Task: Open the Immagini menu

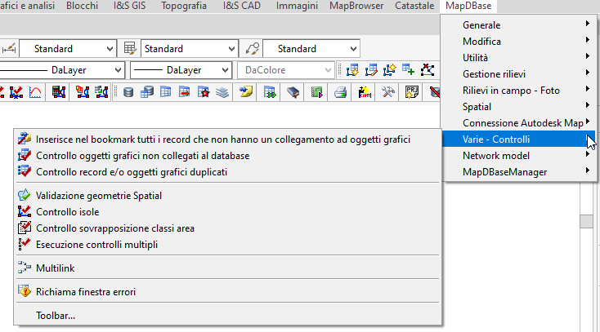Action: coord(297,6)
